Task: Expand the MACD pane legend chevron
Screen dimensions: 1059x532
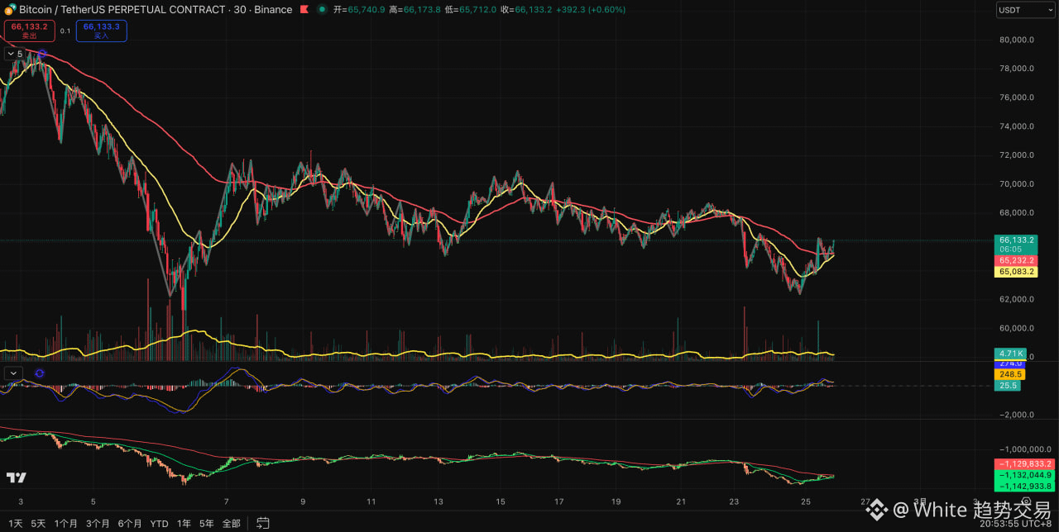Action: coord(12,373)
